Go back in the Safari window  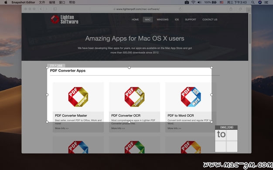tap(41, 9)
